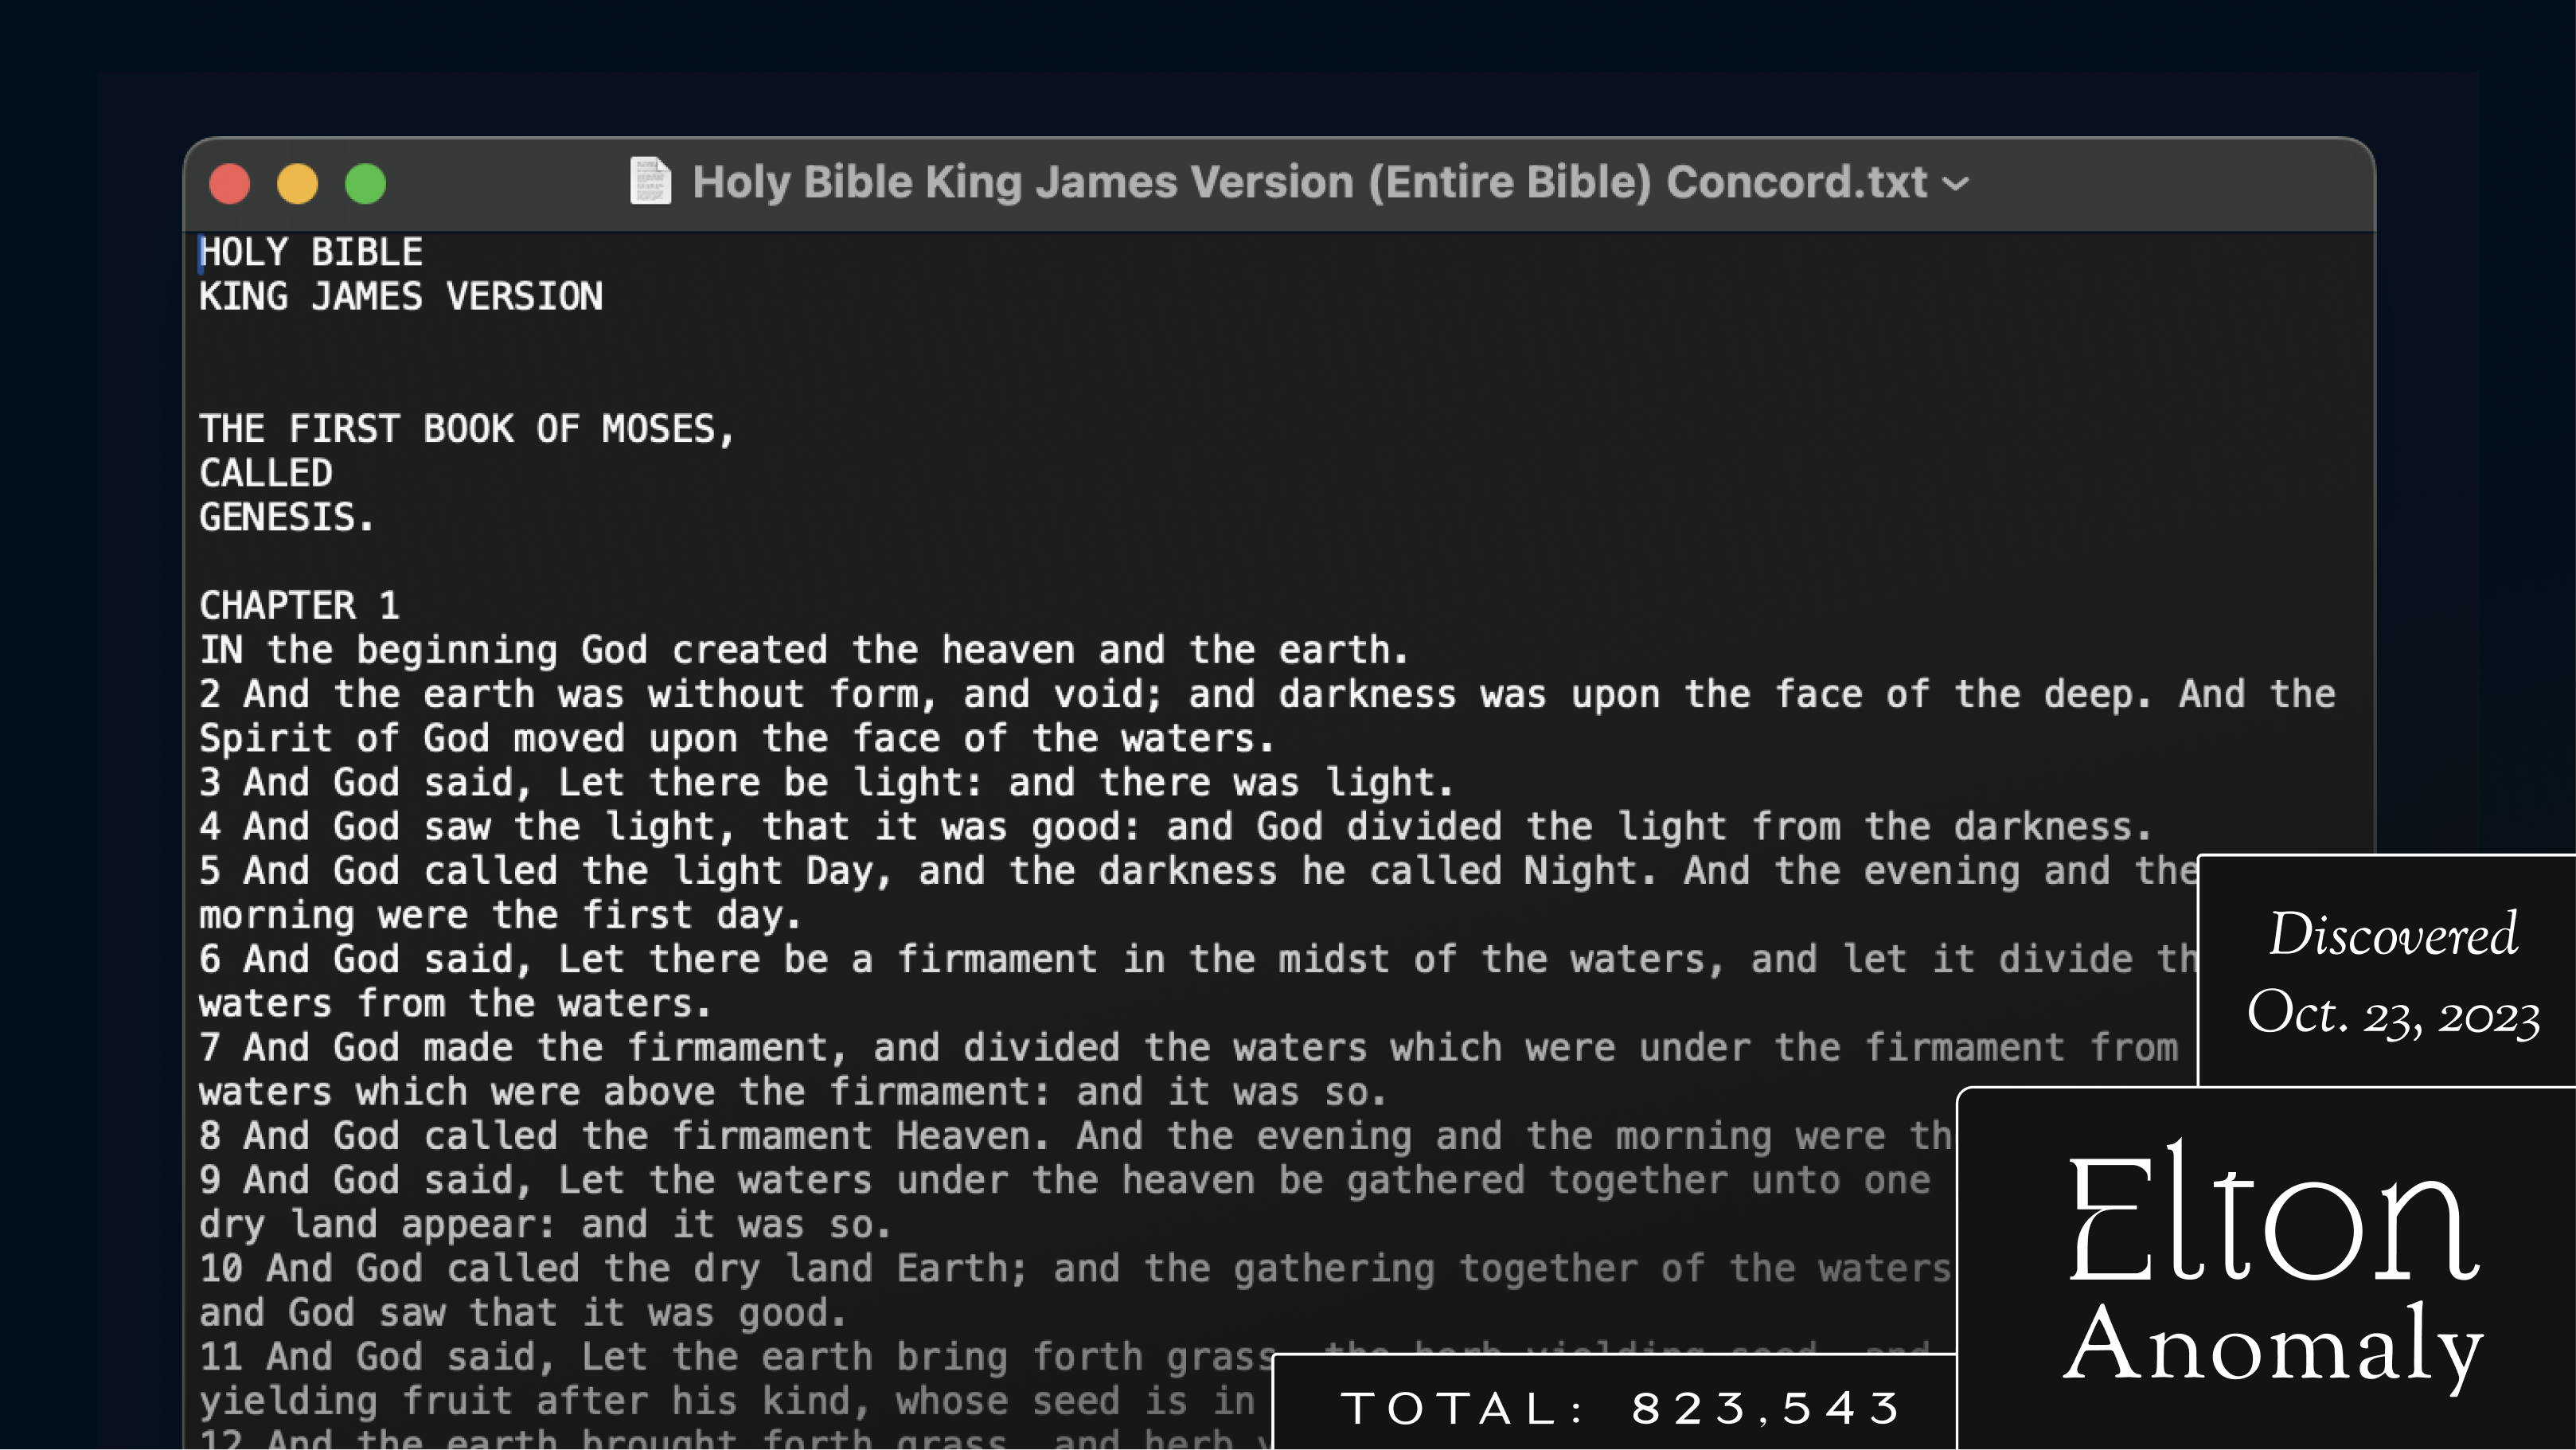Click the word CALLED in the text
The width and height of the screenshot is (2576, 1450).
(265, 473)
